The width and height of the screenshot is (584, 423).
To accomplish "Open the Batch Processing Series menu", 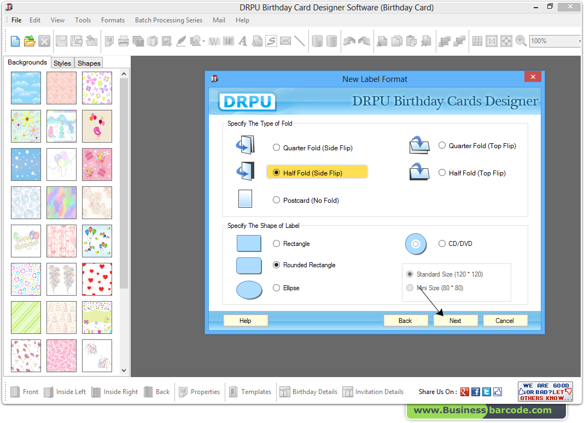I will click(x=169, y=20).
